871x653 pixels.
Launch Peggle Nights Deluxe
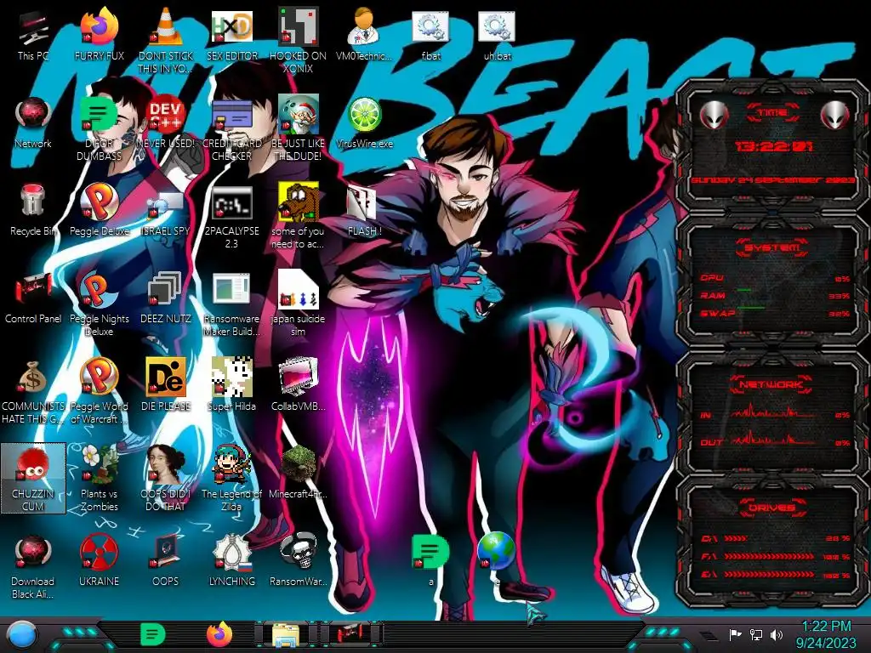click(100, 289)
